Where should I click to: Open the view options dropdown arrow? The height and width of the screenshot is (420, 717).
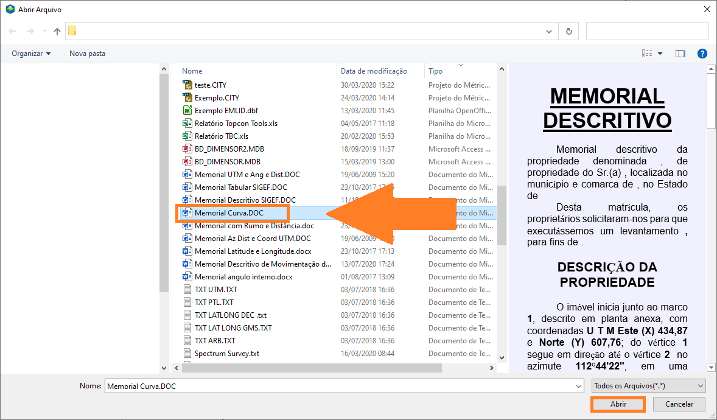pos(660,54)
